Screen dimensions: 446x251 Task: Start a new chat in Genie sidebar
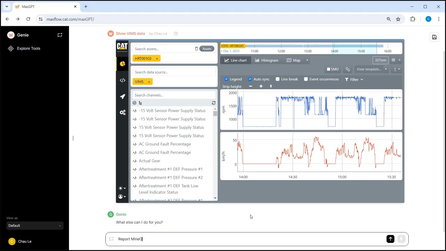[60, 35]
